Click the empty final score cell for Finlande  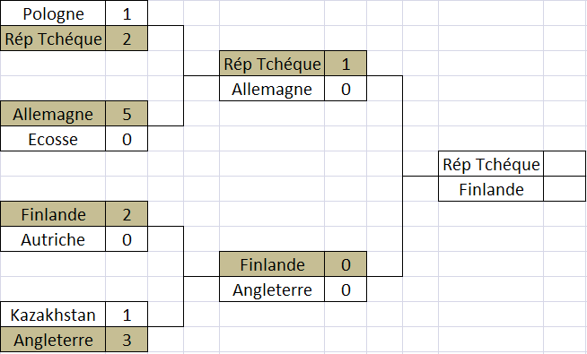click(x=565, y=189)
